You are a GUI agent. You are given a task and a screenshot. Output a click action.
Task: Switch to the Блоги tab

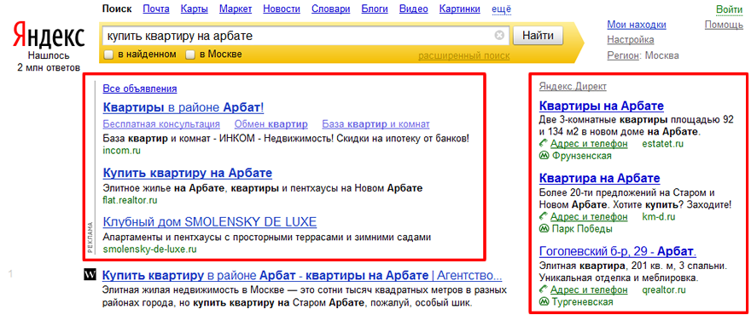(375, 9)
